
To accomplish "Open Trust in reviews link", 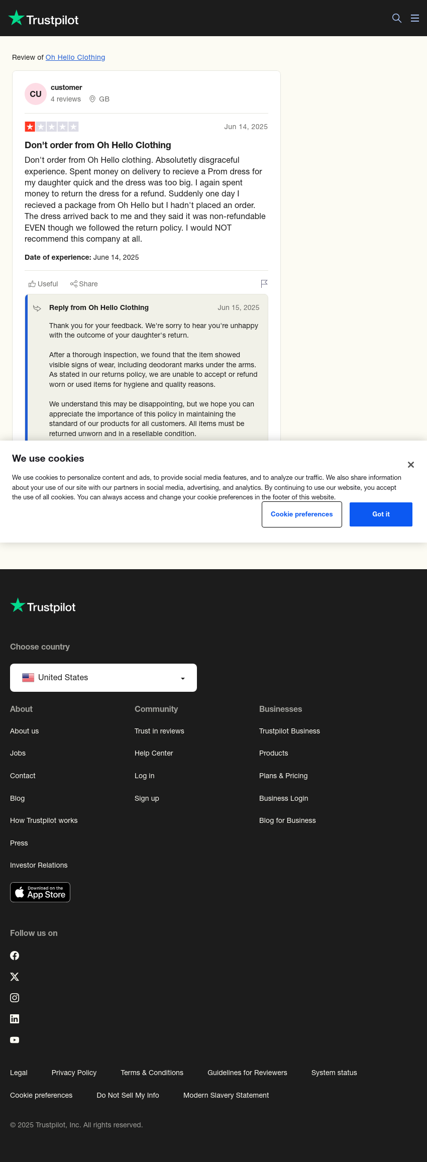I will (x=159, y=731).
